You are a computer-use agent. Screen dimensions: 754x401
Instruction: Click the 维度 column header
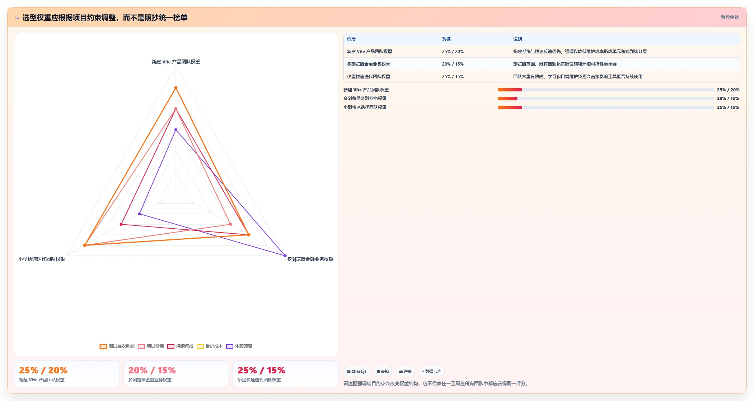tap(351, 39)
